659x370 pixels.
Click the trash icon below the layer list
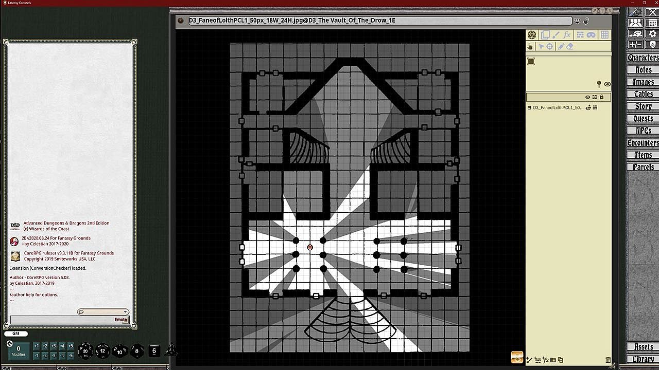pos(608,360)
